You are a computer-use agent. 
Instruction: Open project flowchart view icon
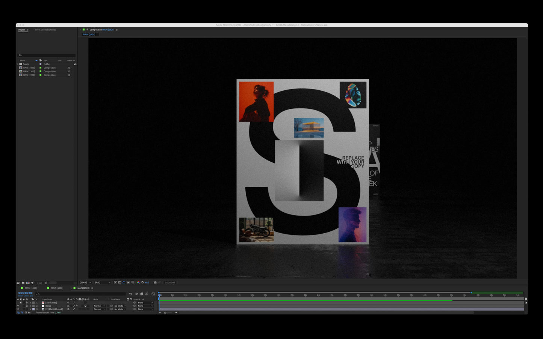[x=75, y=64]
